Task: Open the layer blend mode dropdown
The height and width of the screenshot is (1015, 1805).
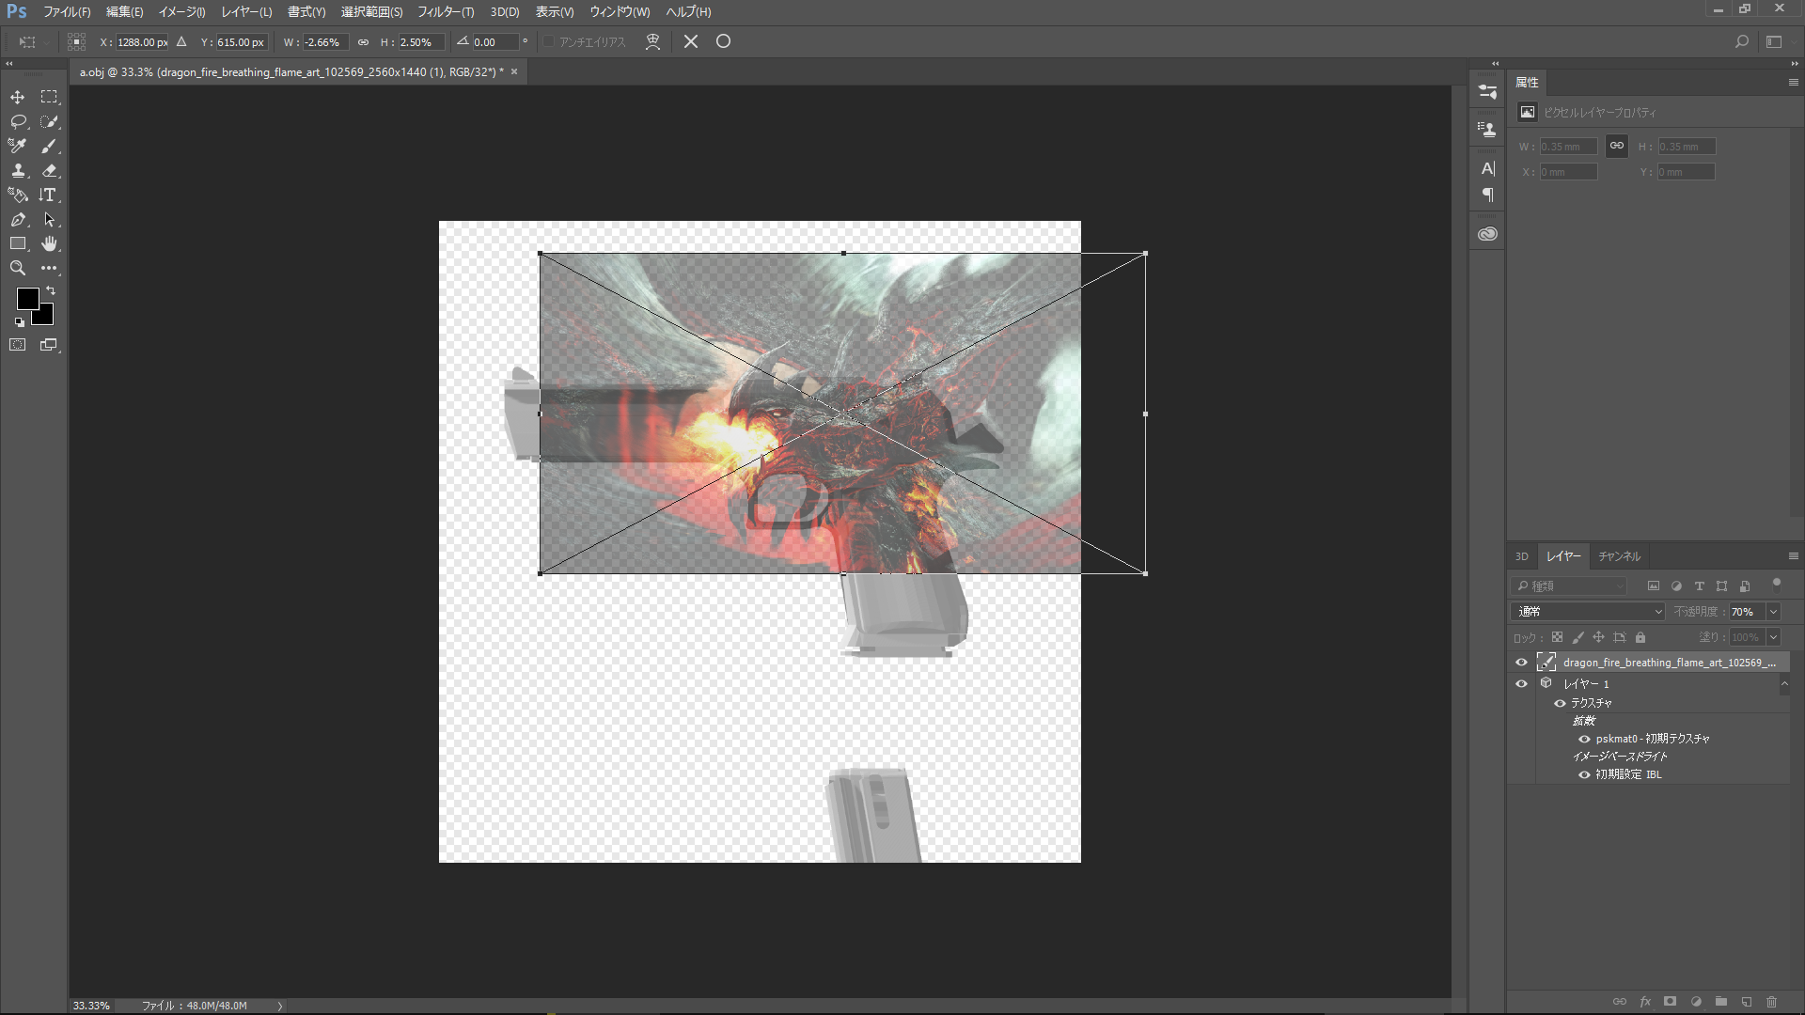Action: pyautogui.click(x=1587, y=612)
